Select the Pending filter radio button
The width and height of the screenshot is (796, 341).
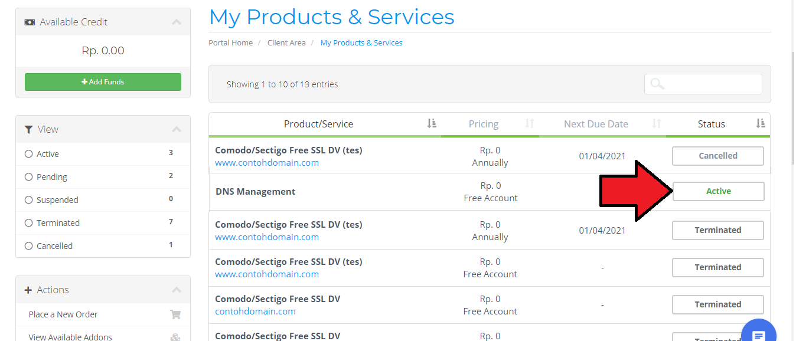(x=28, y=177)
